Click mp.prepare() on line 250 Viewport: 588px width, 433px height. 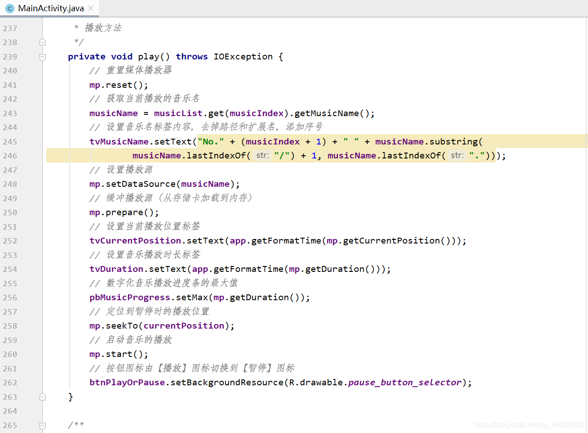tap(124, 212)
